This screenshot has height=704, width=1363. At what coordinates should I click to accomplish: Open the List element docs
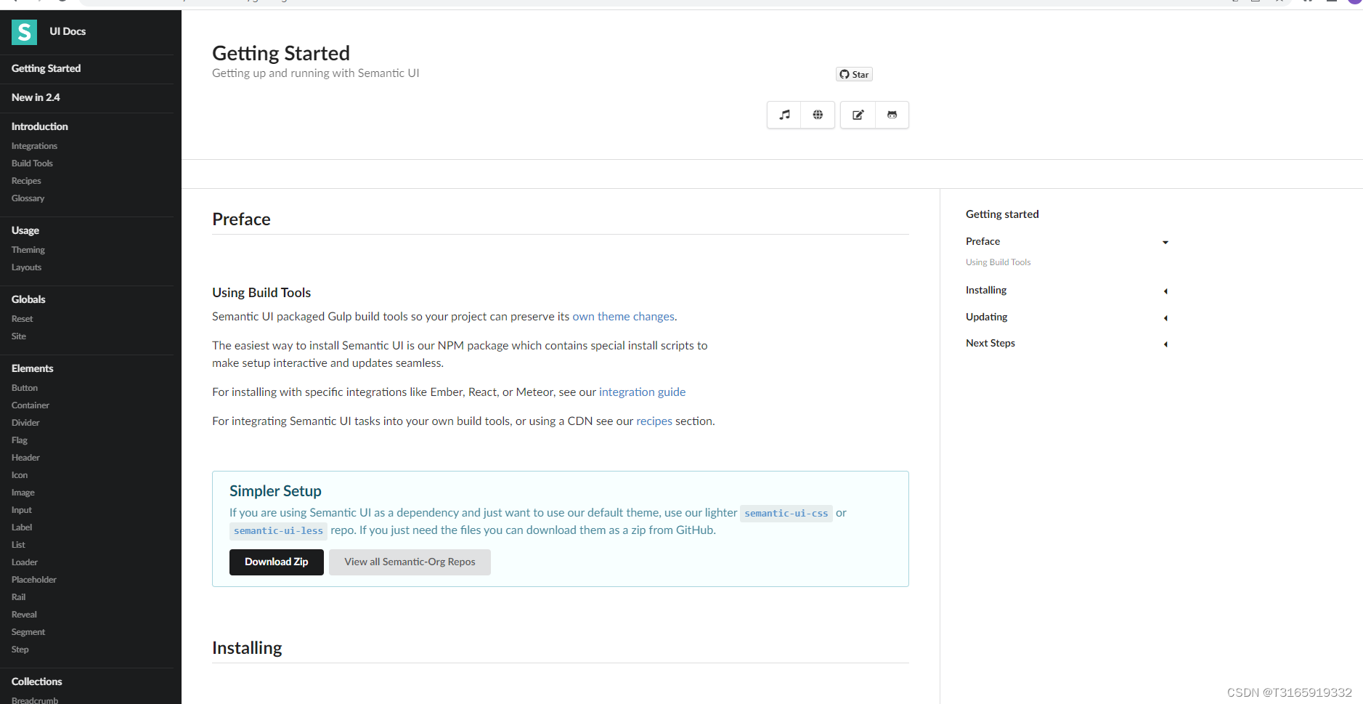18,545
